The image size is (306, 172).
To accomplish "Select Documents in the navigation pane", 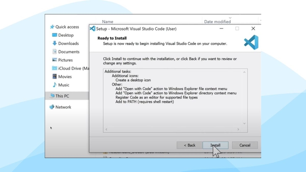I will tap(68, 52).
